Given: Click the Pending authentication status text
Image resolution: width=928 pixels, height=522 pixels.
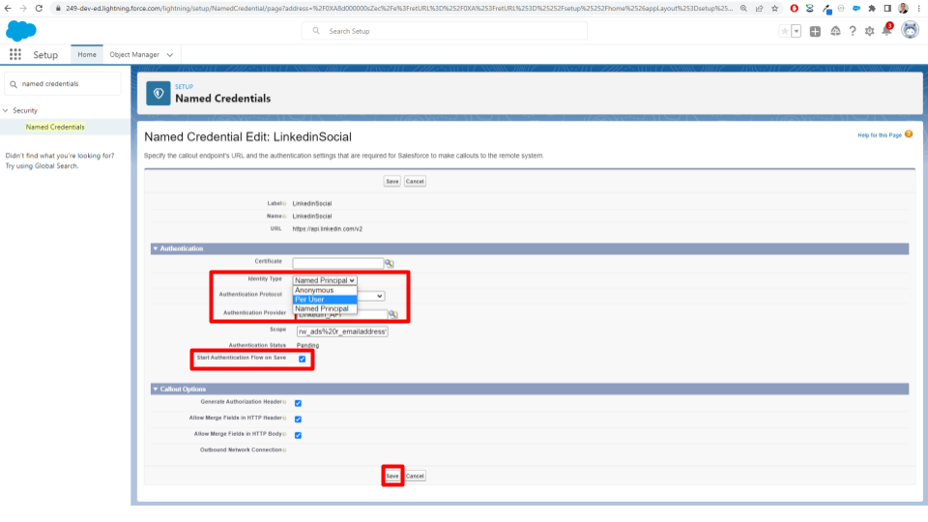Looking at the screenshot, I should coord(307,345).
